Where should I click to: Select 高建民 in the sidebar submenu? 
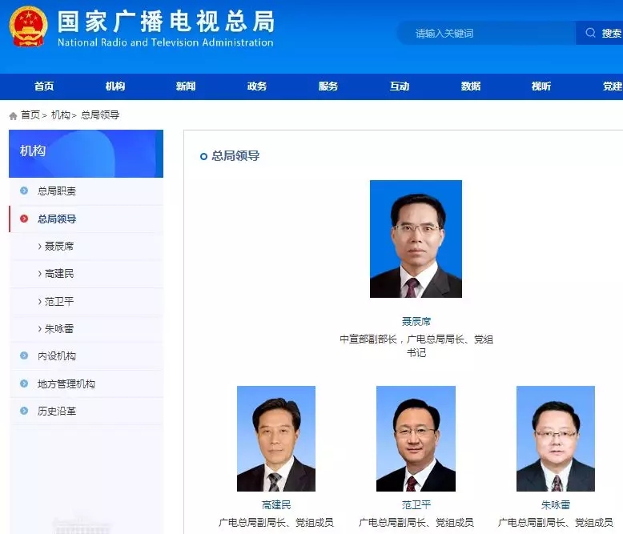pyautogui.click(x=59, y=274)
